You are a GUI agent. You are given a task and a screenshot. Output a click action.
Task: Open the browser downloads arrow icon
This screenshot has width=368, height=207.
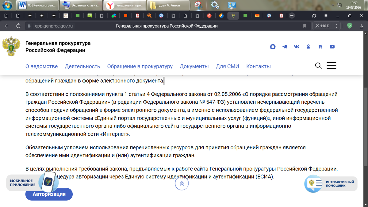tap(362, 26)
